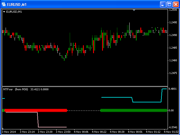The height and width of the screenshot is (135, 180).
Task: Click the 8.4001 indicator scale value
Action: point(172,89)
